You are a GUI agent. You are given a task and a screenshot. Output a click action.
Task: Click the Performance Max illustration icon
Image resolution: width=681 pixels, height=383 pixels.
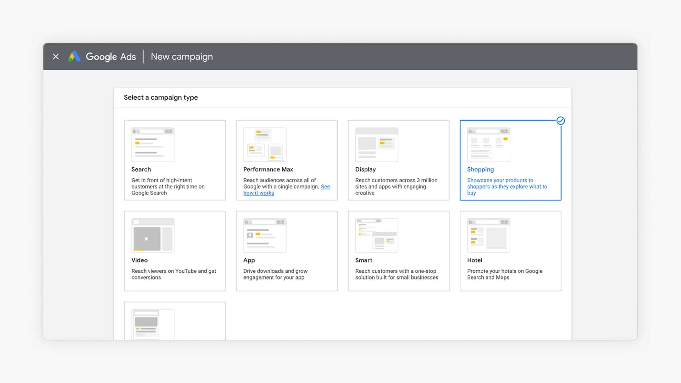(265, 144)
